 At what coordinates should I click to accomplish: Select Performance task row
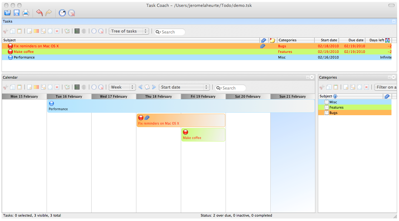click(x=197, y=57)
